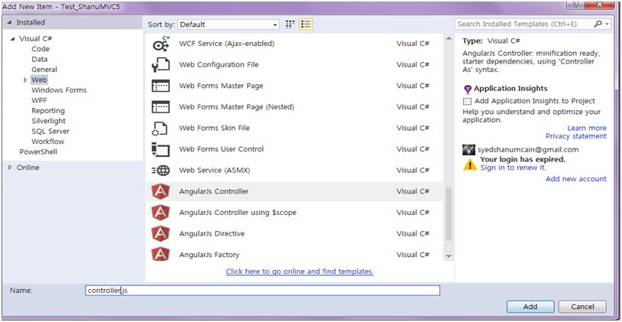The width and height of the screenshot is (622, 322).
Task: Collapse the Installed section
Action: point(9,23)
